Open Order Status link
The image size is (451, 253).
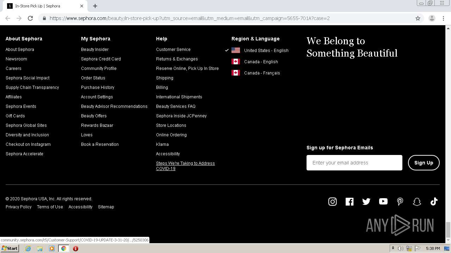(x=93, y=78)
